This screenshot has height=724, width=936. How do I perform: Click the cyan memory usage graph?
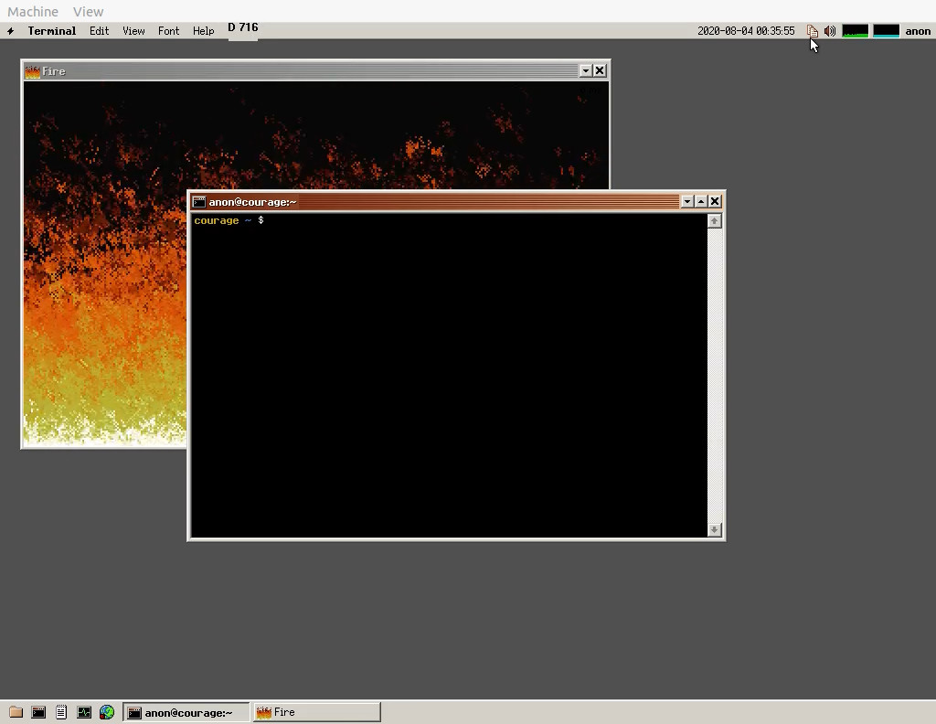(886, 31)
